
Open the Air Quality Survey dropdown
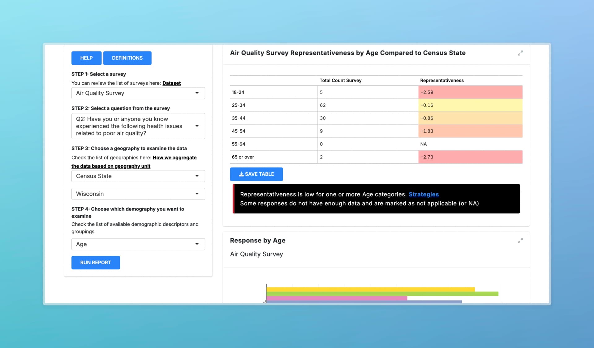click(138, 93)
